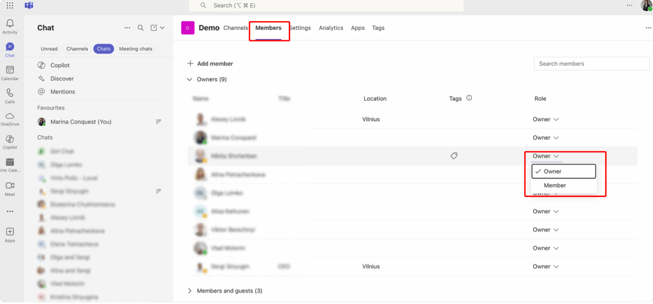Switch to the Analytics tab

click(331, 28)
